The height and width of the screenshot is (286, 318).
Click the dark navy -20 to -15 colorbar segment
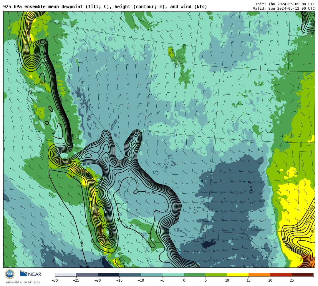(x=108, y=275)
